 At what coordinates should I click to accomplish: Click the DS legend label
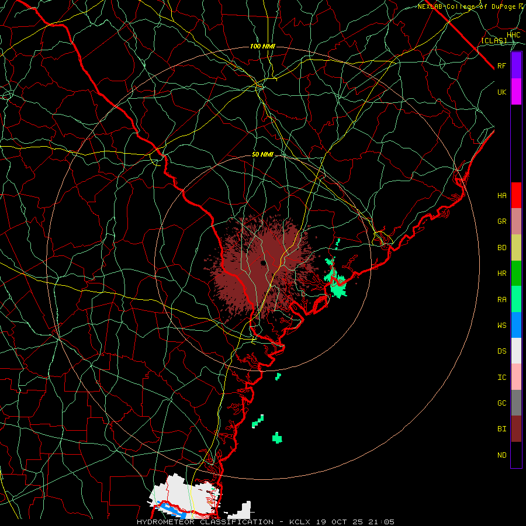point(501,351)
